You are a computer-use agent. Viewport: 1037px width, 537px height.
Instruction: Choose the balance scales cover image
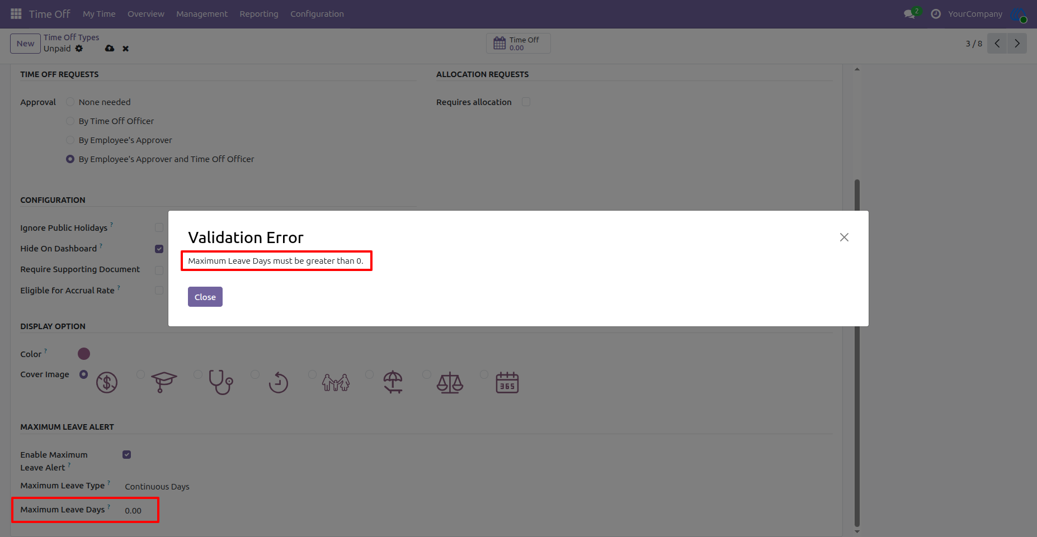tap(450, 383)
